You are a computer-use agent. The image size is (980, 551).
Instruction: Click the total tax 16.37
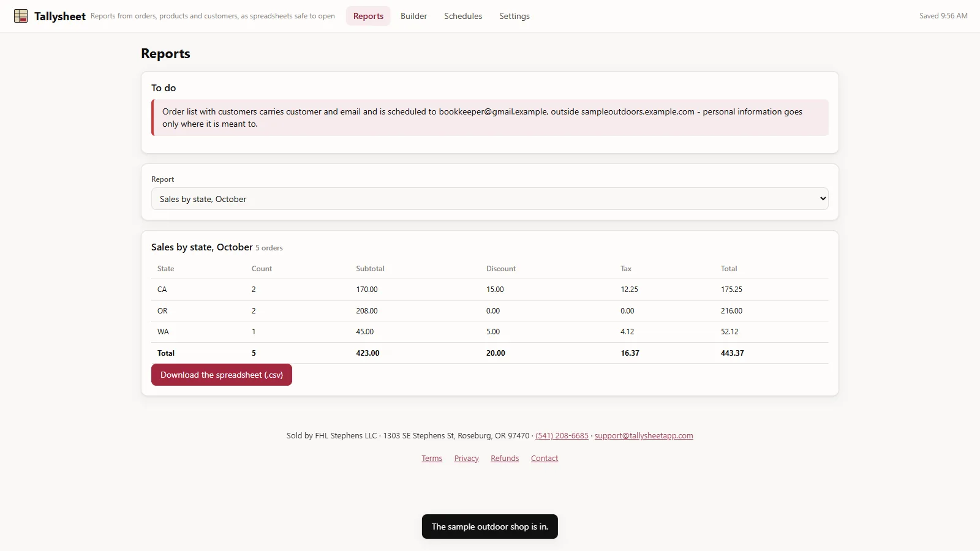(630, 353)
